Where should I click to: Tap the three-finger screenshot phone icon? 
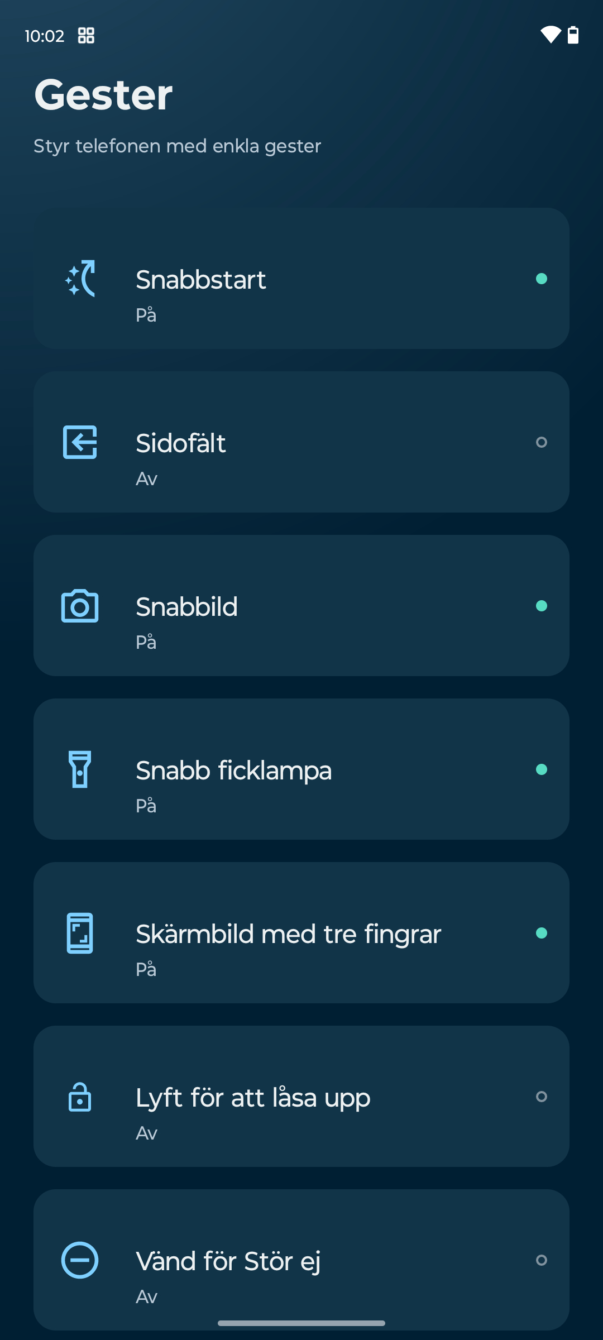pos(80,933)
